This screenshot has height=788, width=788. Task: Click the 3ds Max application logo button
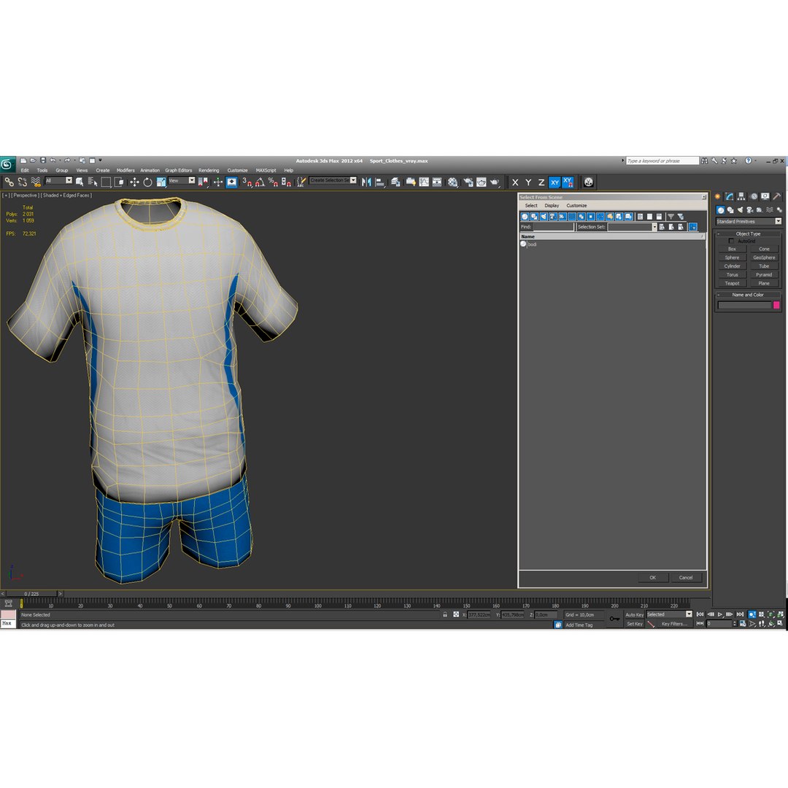(7, 164)
